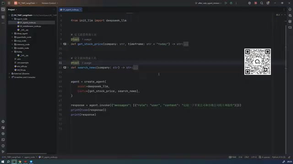
Task: Expand External Libraries node
Action: tap(9, 74)
